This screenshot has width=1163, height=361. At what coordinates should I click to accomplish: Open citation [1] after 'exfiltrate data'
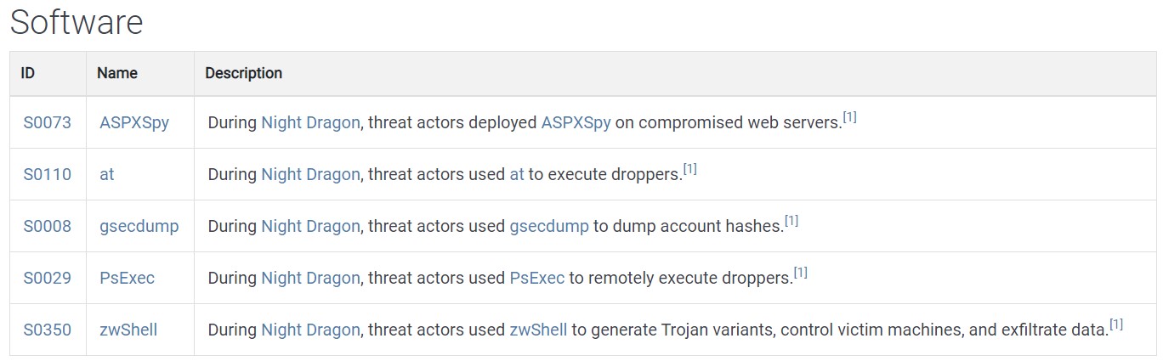(x=1116, y=324)
